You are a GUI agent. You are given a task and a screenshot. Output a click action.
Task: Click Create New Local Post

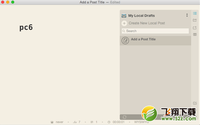pos(147,23)
